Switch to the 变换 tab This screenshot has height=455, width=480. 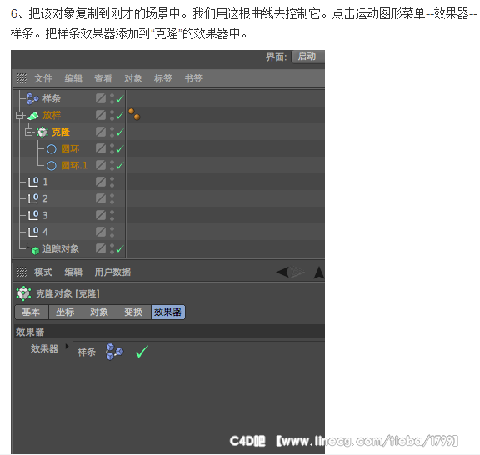134,312
